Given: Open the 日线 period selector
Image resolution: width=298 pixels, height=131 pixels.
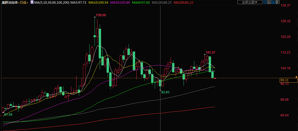Looking at the screenshot, I should pyautogui.click(x=24, y=2).
